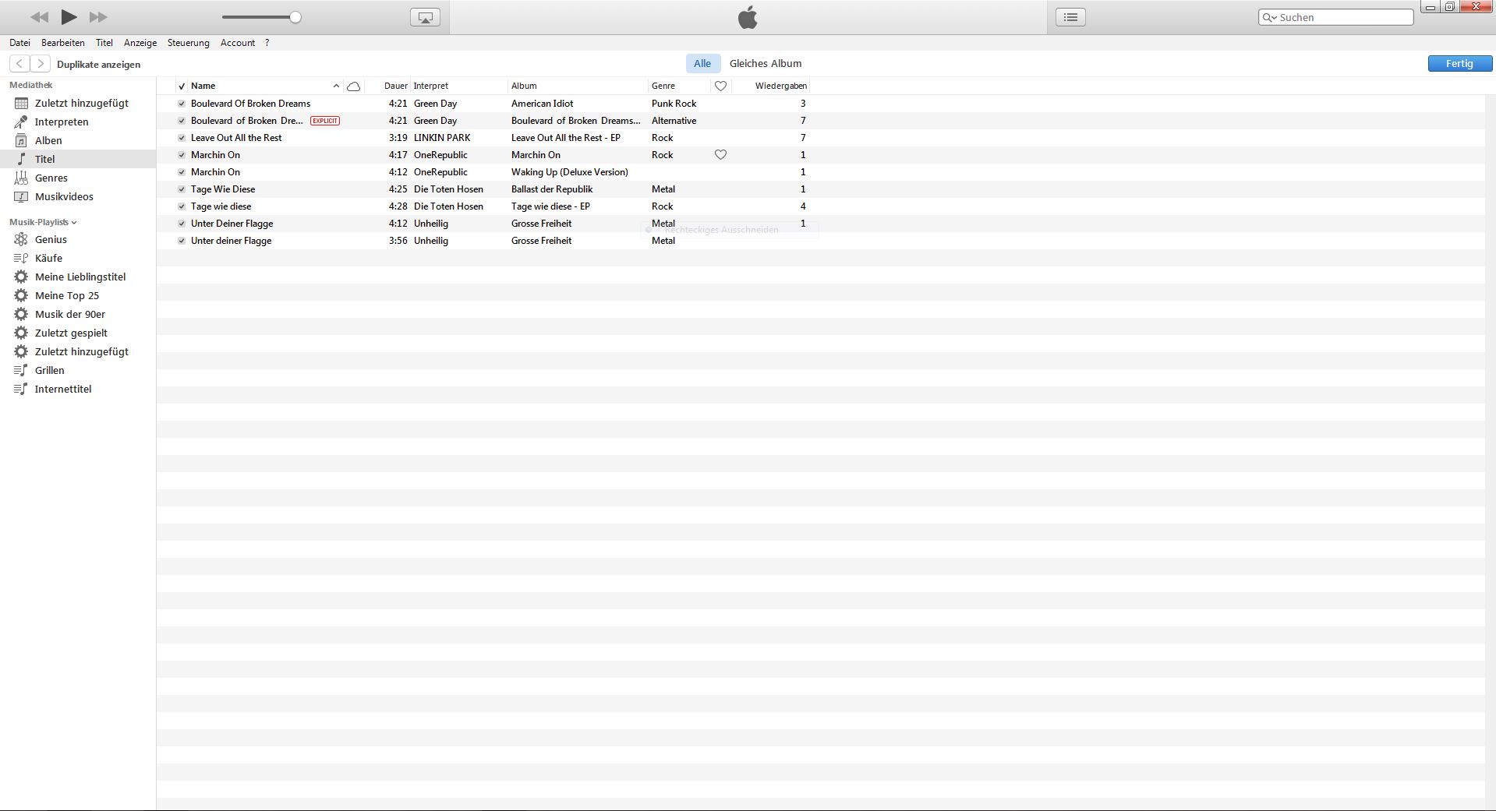Screen dimensions: 1496x811
Task: Uncheck Boulevard Of Broken Dreams American Idiot
Action: pos(182,104)
